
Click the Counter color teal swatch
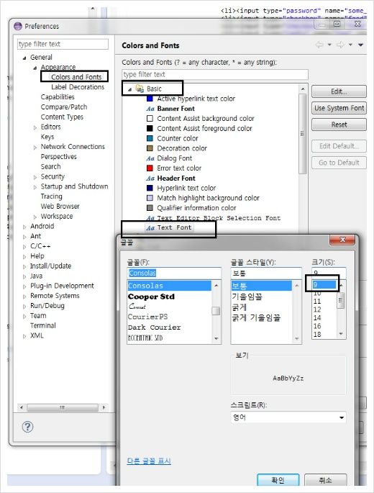[x=150, y=138]
